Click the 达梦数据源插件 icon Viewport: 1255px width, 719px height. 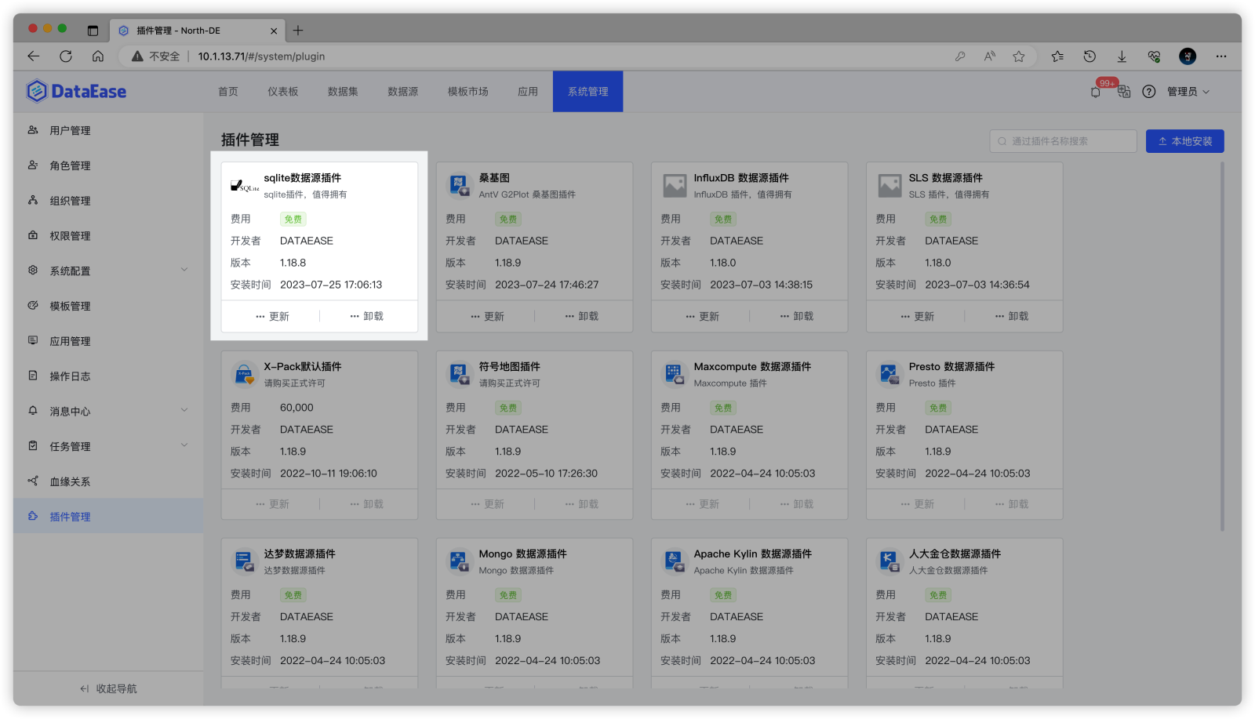245,561
